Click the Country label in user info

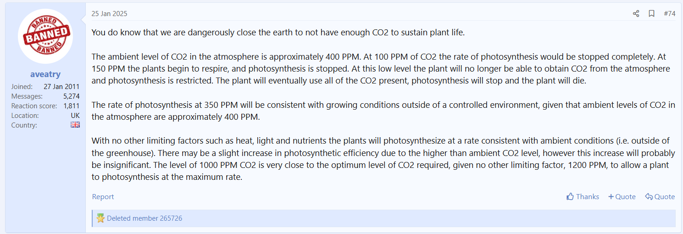coord(24,125)
